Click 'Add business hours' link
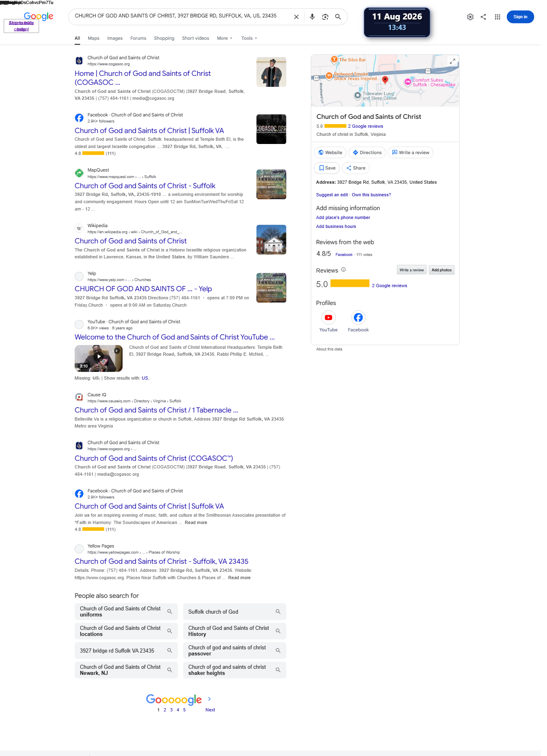This screenshot has height=756, width=547. pos(336,226)
